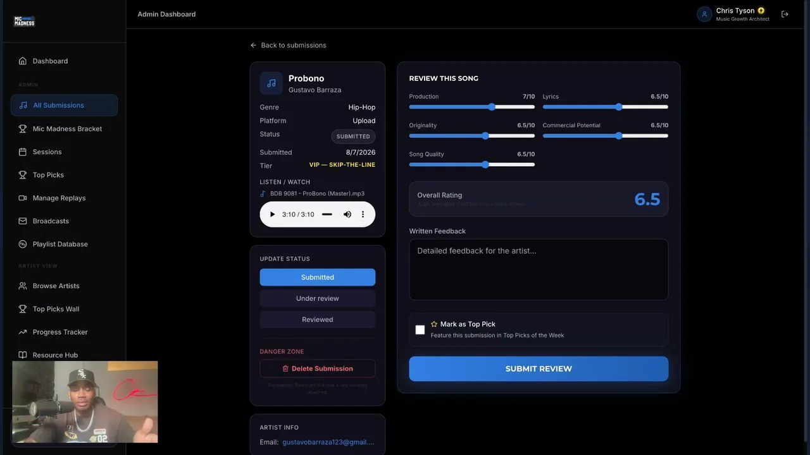The width and height of the screenshot is (810, 455).
Task: Open Manage Replays section
Action: click(x=64, y=198)
